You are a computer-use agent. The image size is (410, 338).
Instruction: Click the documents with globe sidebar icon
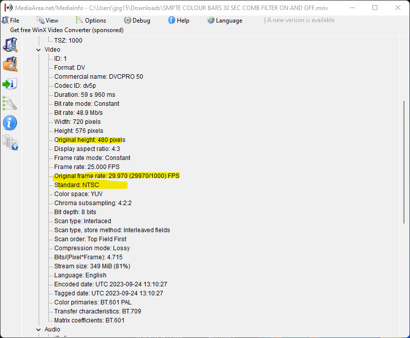(x=10, y=142)
